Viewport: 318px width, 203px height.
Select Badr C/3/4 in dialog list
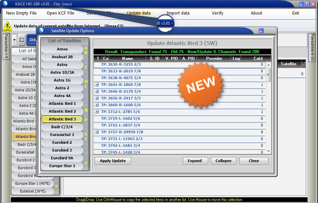coord(62,127)
